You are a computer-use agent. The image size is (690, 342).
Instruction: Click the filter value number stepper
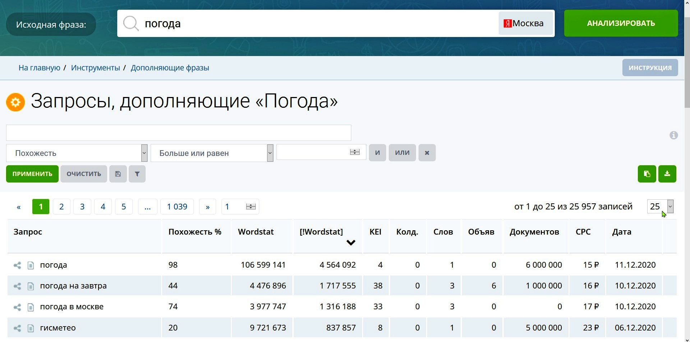[354, 152]
